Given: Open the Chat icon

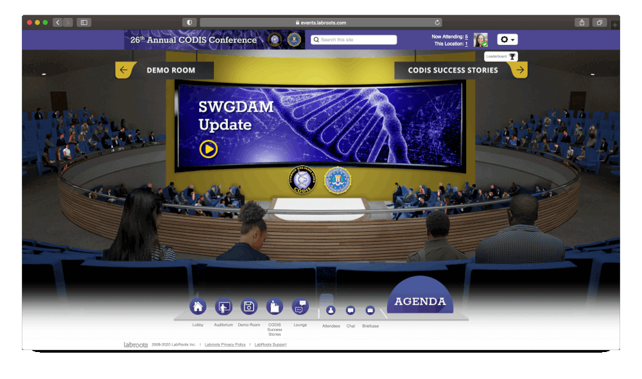Looking at the screenshot, I should [x=350, y=312].
